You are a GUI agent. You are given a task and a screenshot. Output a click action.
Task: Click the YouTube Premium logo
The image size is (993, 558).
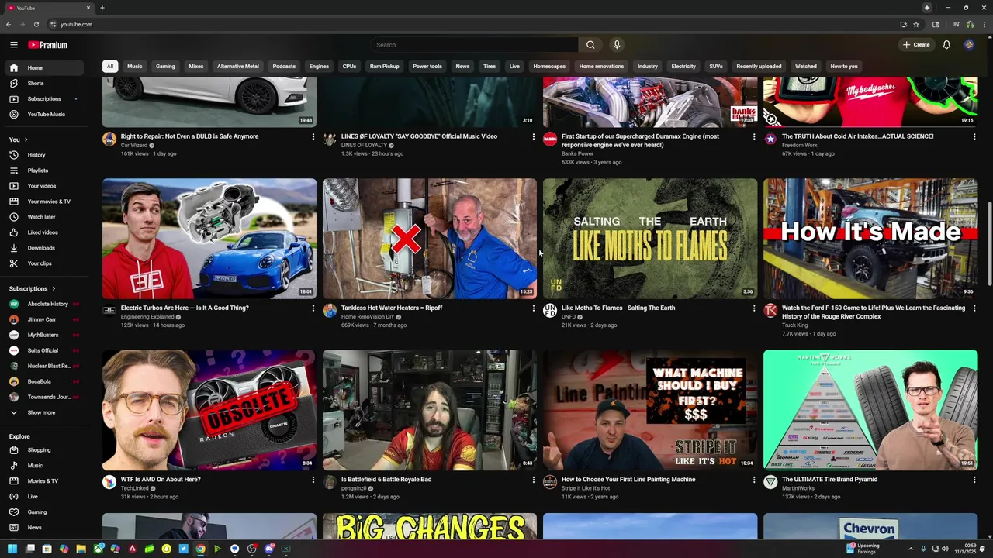click(x=48, y=45)
